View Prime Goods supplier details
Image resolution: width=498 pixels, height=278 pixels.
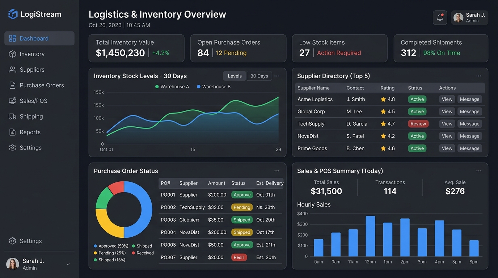coord(447,148)
